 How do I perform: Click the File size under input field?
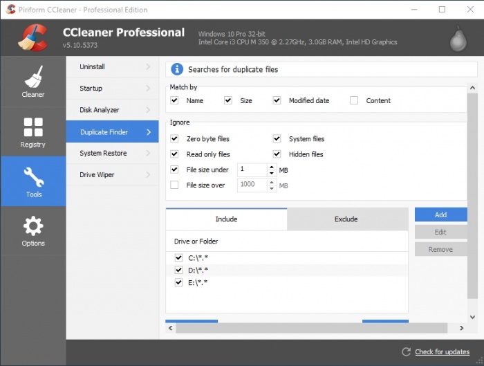(250, 169)
